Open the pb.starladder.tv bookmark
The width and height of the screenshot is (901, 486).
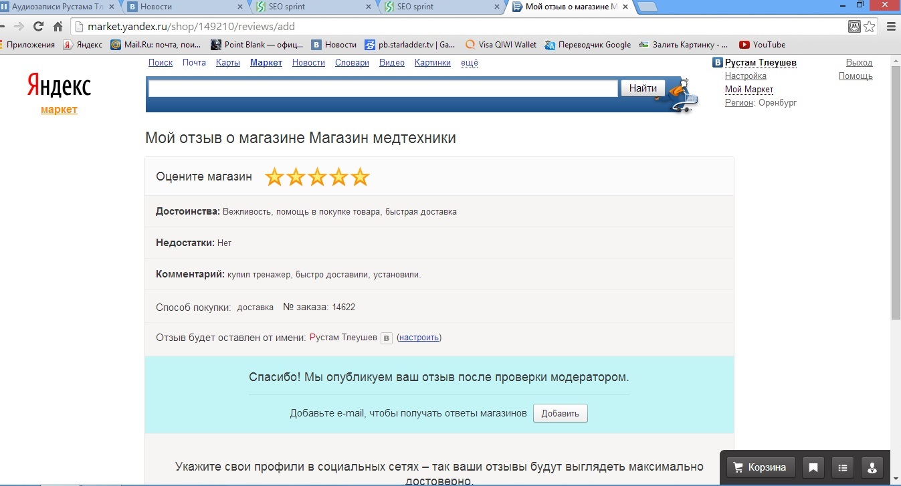tap(410, 45)
